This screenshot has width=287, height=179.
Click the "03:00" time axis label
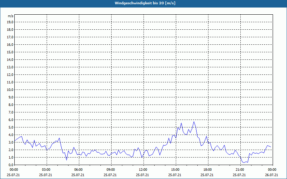[x=46, y=170]
